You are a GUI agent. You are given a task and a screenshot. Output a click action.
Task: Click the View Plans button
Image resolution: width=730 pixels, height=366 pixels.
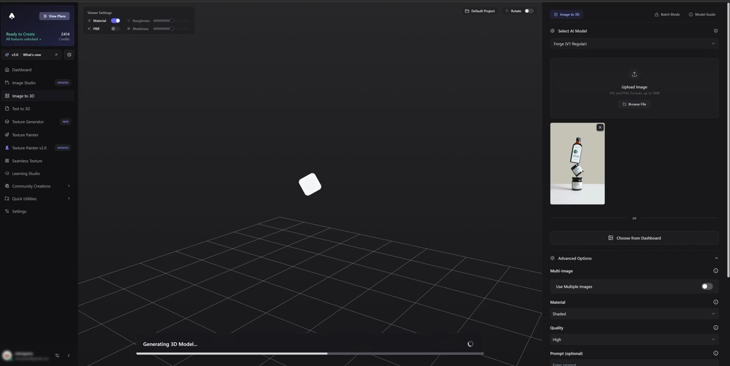(54, 16)
